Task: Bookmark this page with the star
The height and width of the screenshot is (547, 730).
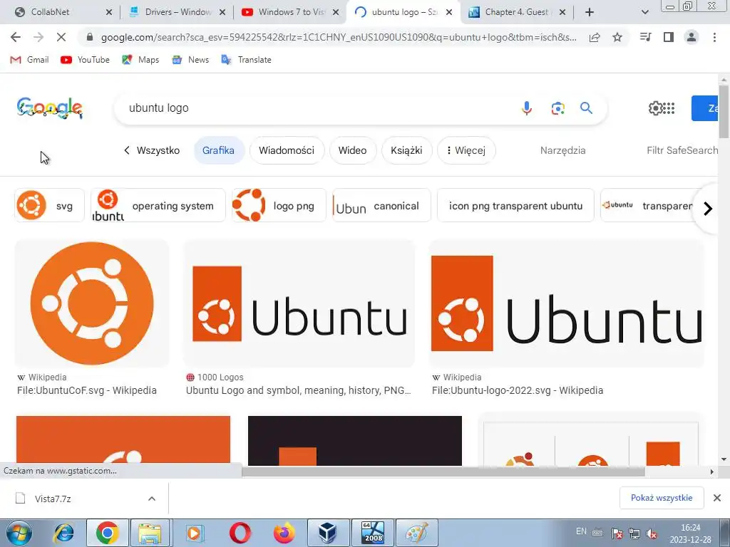Action: point(617,37)
